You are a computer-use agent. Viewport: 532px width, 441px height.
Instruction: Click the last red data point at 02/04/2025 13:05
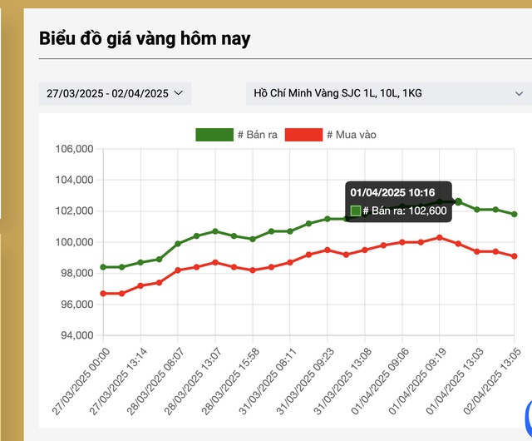point(515,256)
